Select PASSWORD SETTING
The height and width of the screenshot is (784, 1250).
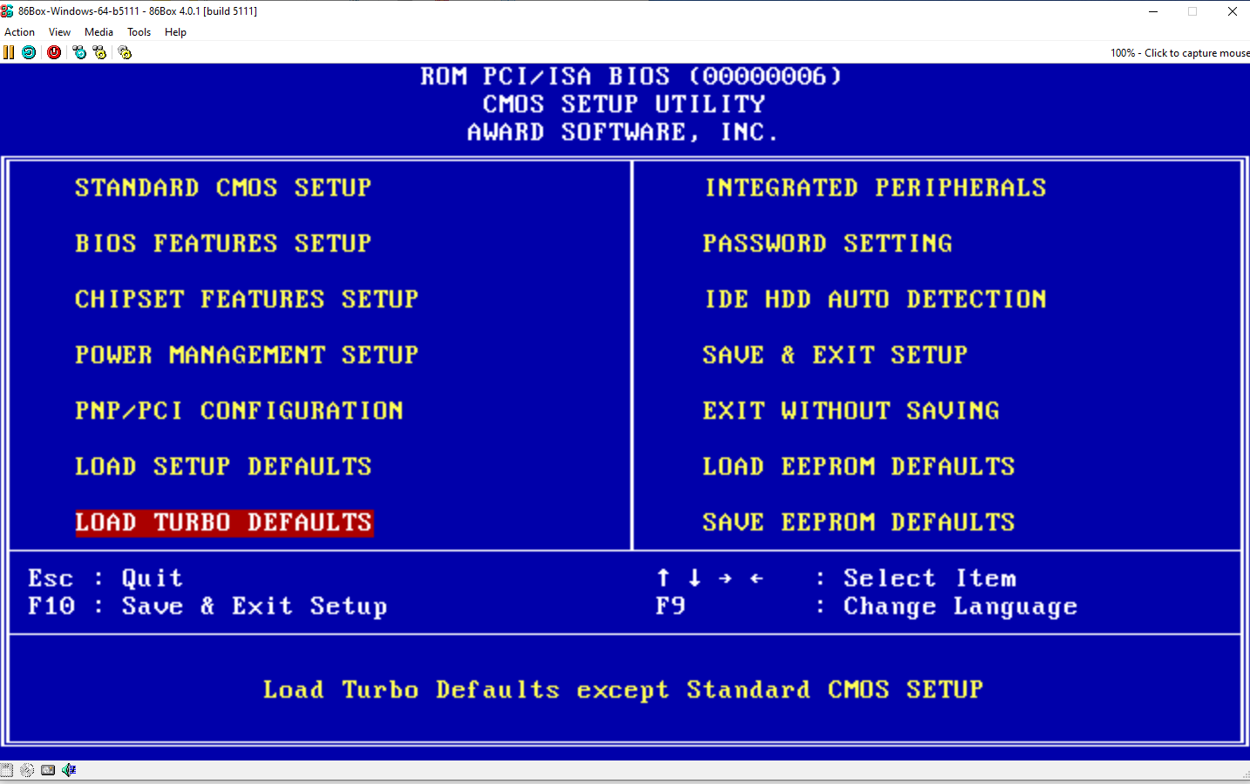click(828, 243)
